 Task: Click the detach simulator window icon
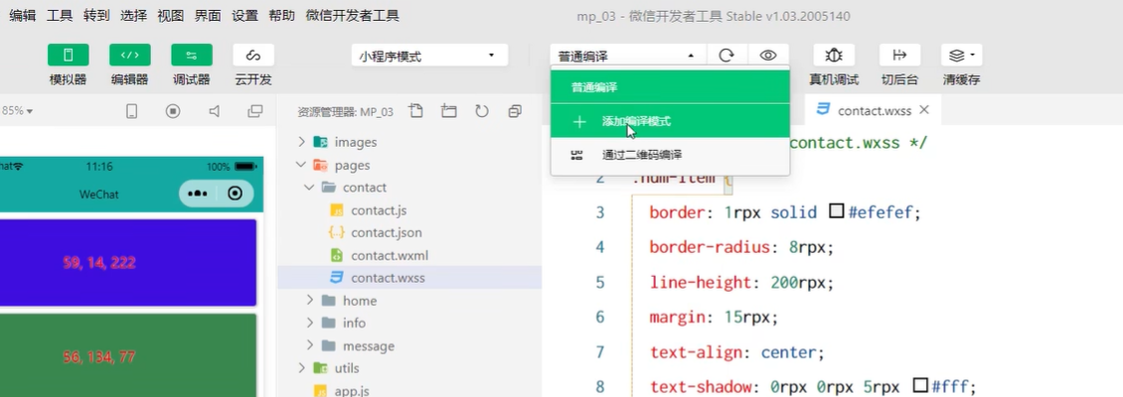tap(255, 111)
